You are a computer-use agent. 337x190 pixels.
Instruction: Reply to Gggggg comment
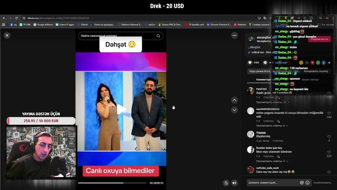pos(278,141)
